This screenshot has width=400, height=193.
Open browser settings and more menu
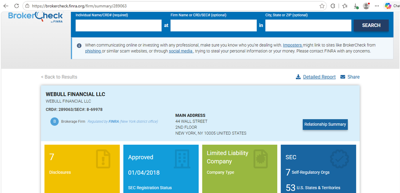pos(377,6)
